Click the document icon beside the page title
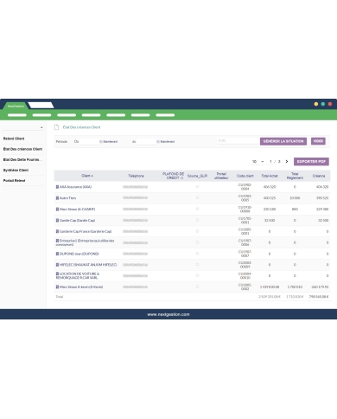 click(57, 127)
